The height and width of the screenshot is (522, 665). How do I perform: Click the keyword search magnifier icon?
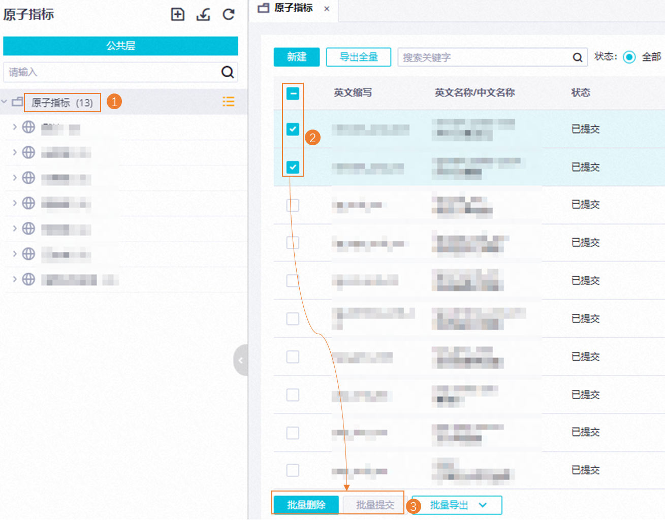(x=577, y=57)
